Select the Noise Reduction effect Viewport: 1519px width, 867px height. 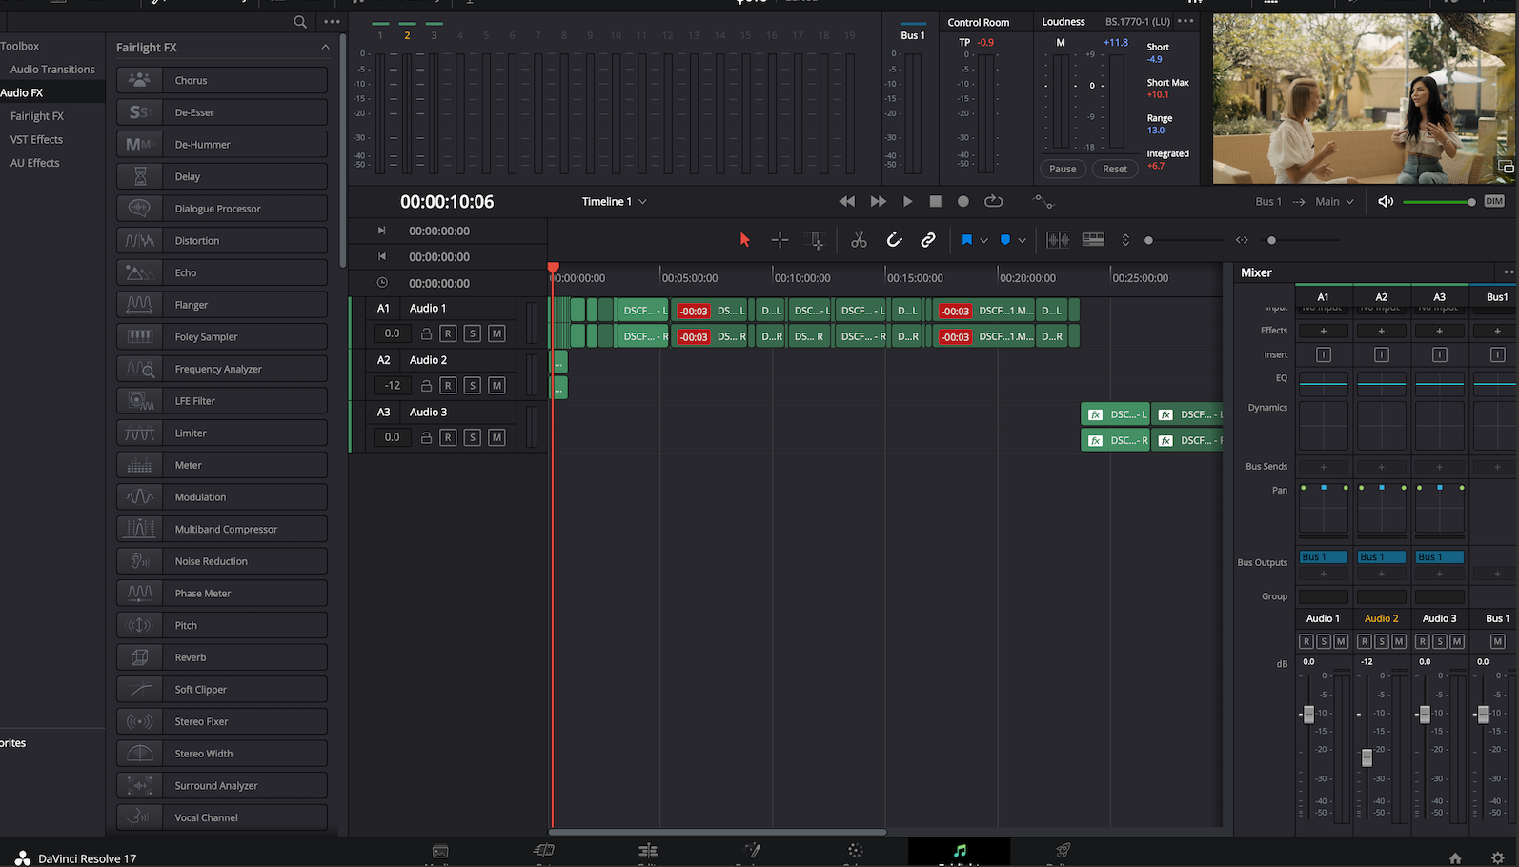tap(222, 561)
